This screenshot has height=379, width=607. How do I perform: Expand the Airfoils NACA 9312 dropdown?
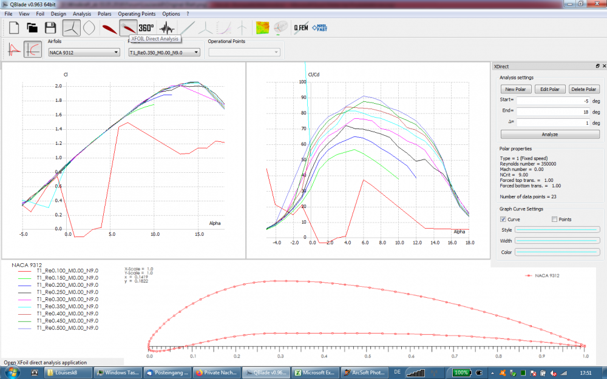83,53
